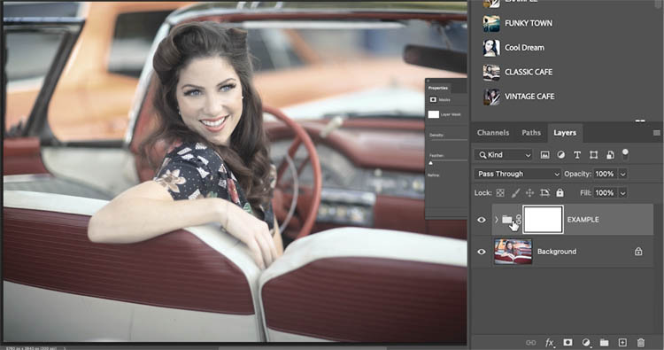Filter layers by type layer icon
The image size is (664, 350).
click(576, 155)
